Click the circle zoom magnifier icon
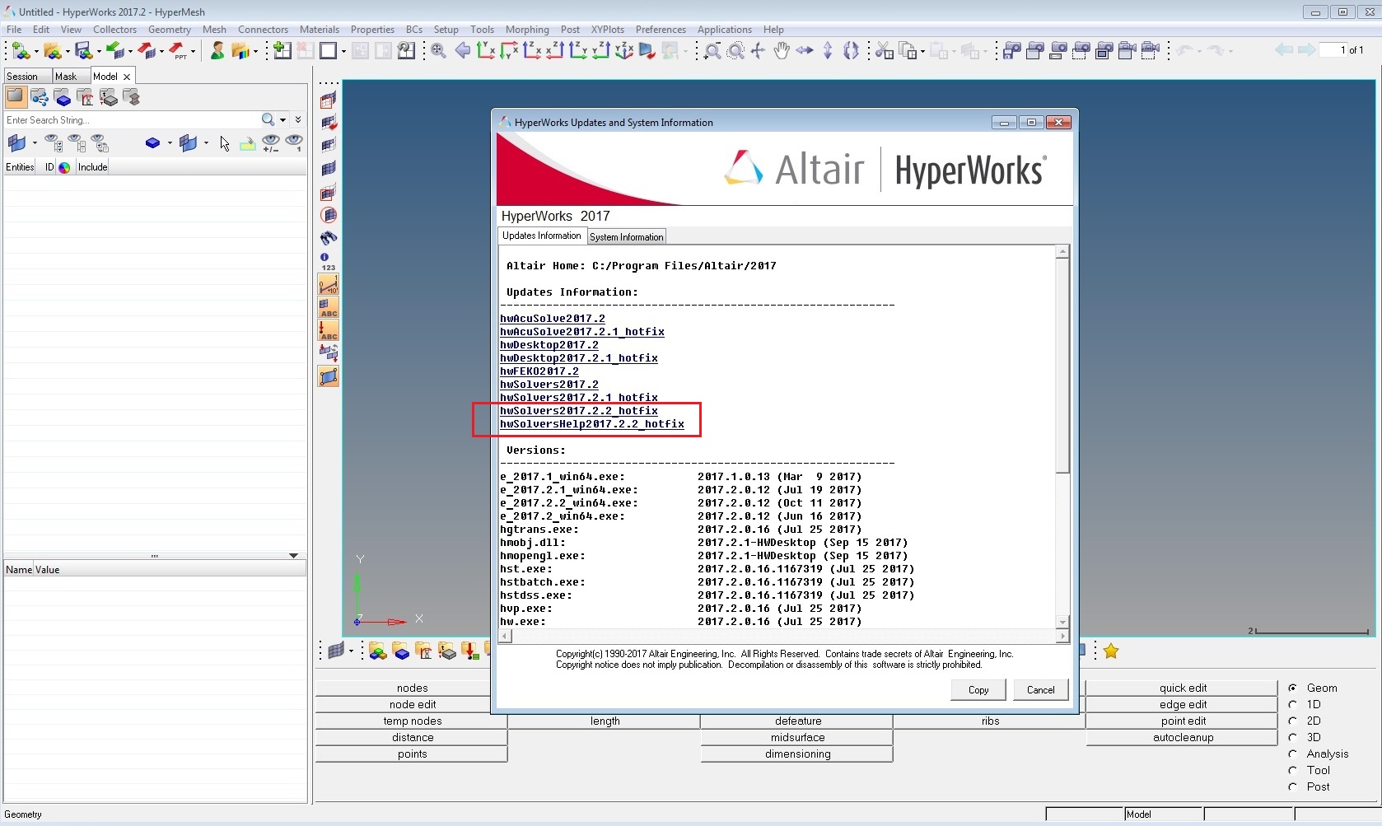Viewport: 1382px width, 826px height. 736,51
